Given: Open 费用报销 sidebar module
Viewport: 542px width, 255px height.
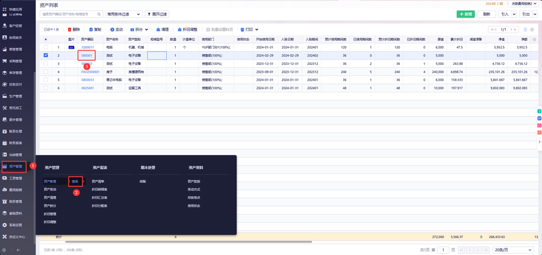Looking at the screenshot, I should 13,190.
